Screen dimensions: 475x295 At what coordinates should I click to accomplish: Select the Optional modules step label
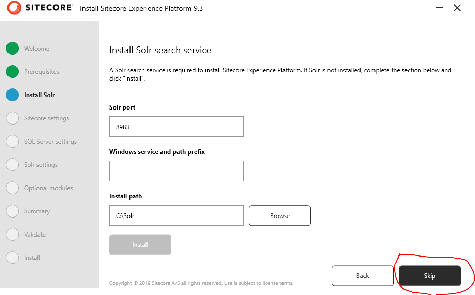[x=48, y=188]
